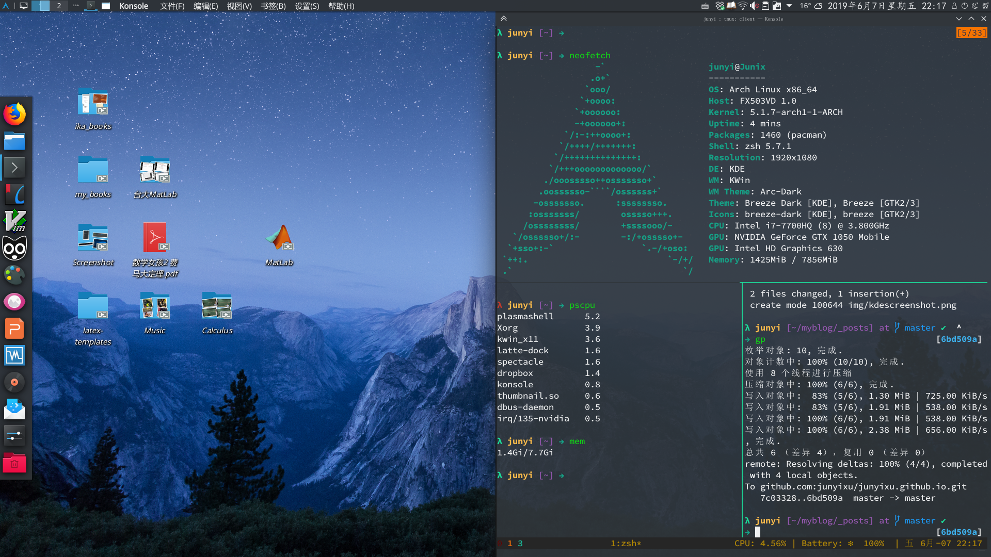The image size is (991, 557).
Task: Open the mail envelope app in the dock
Action: tap(14, 409)
